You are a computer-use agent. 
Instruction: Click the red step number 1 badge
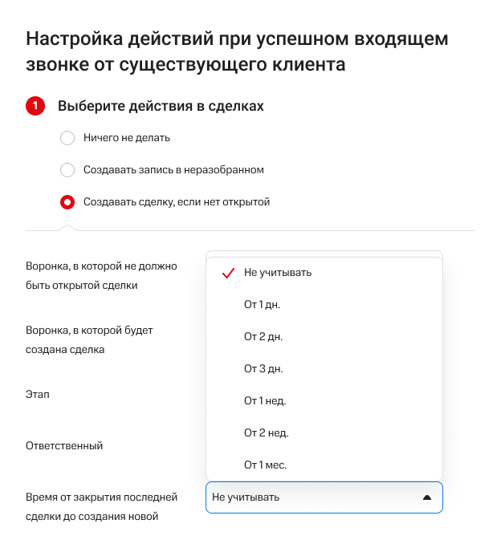35,106
